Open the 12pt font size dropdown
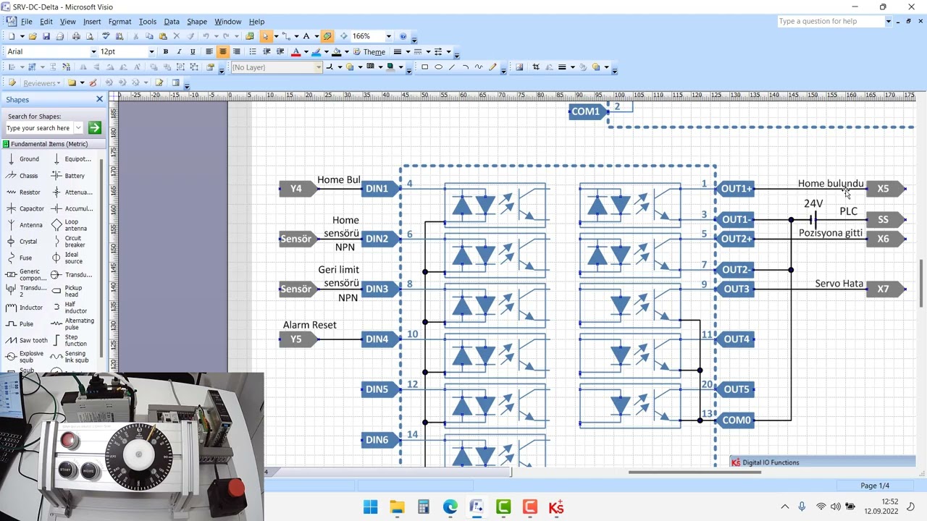The image size is (927, 521). click(151, 51)
